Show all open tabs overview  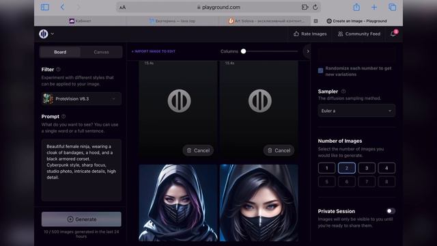tap(392, 8)
